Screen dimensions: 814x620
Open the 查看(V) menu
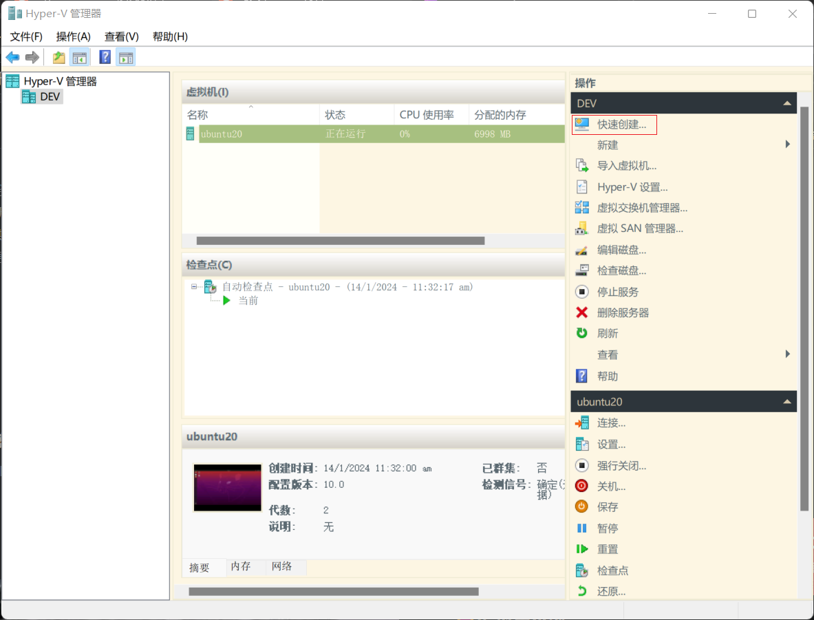pos(122,36)
